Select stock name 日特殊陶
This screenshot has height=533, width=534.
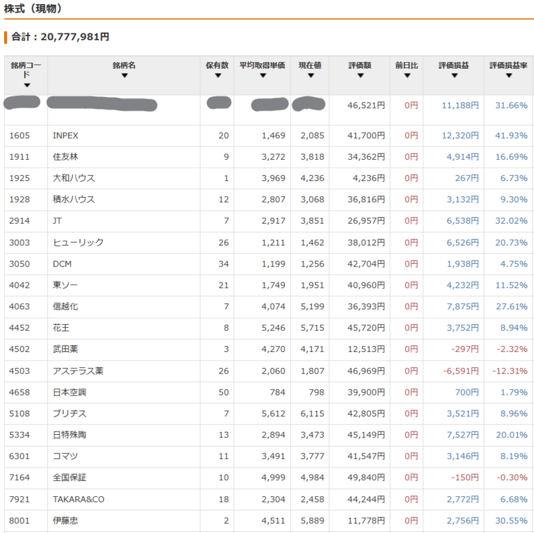(69, 435)
